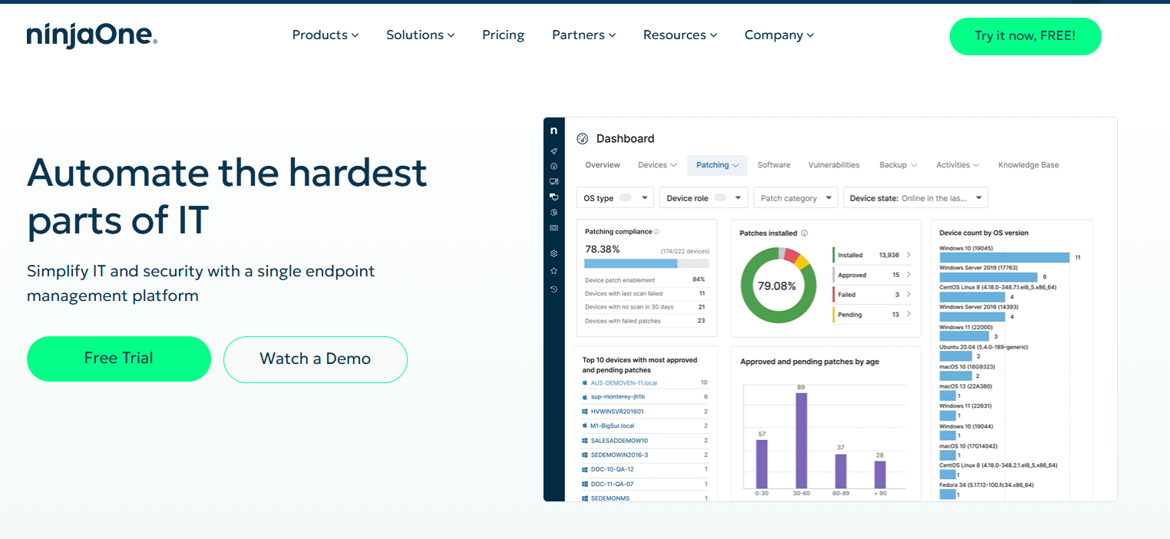Expand the Products navigation menu
The height and width of the screenshot is (539, 1170).
click(x=326, y=35)
